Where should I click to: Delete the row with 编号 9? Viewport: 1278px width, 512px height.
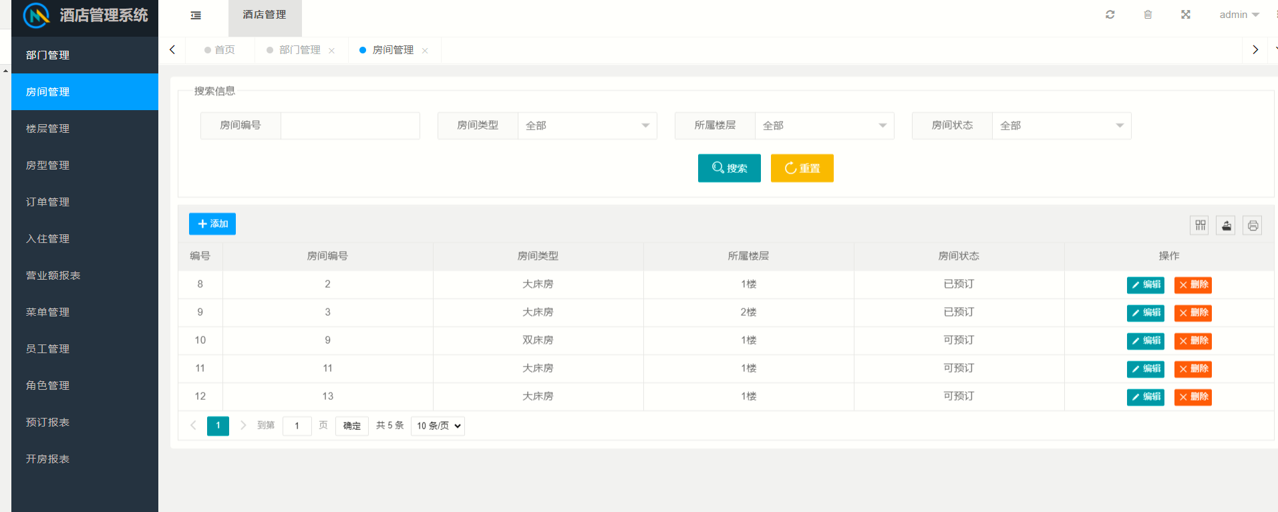click(x=1193, y=313)
